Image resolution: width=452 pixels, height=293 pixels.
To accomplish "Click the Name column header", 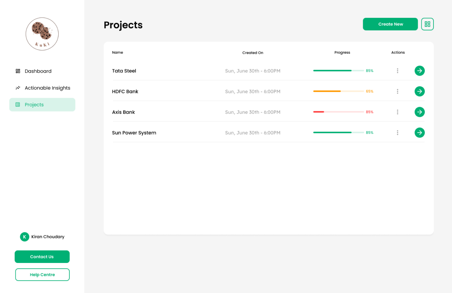I will coord(118,52).
